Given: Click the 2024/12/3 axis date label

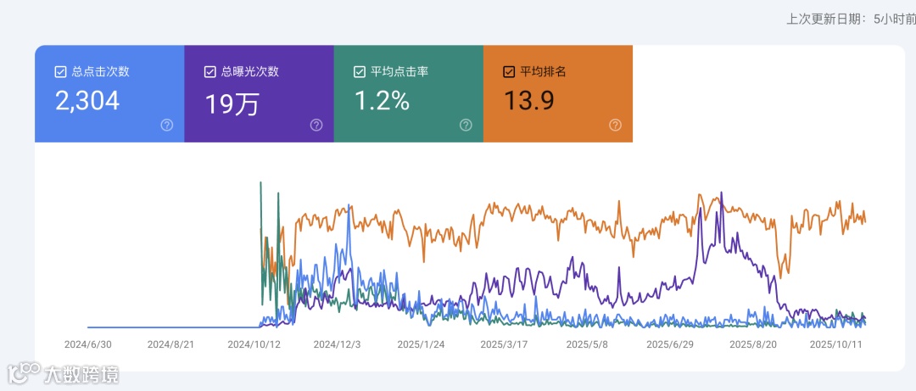Looking at the screenshot, I should [x=337, y=344].
